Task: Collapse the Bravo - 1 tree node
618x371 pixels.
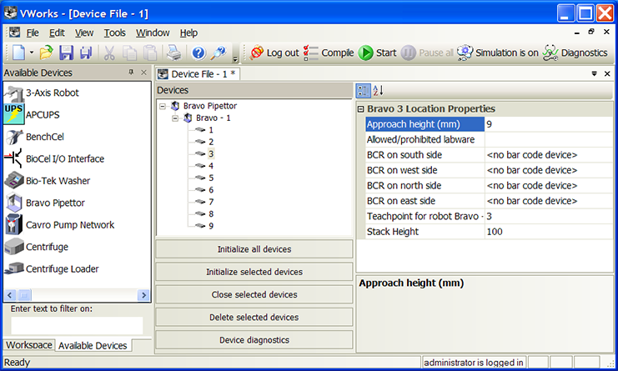Action: click(175, 118)
